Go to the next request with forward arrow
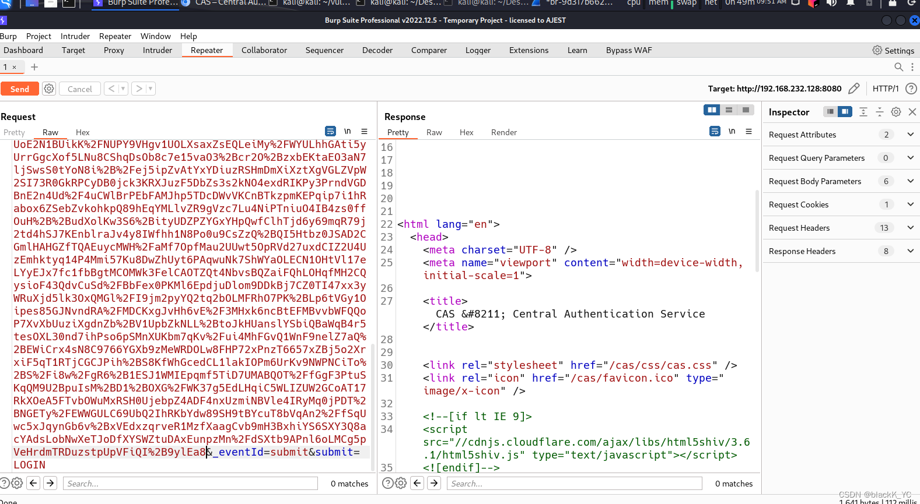Image resolution: width=920 pixels, height=504 pixels. (139, 89)
